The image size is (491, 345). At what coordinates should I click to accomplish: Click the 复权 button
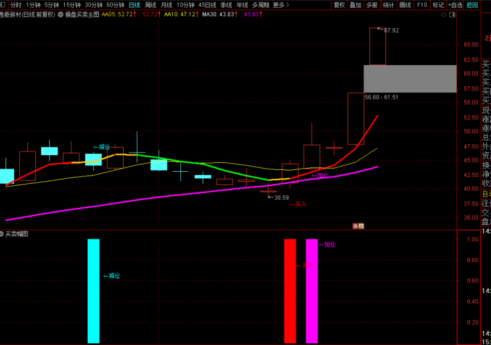point(339,5)
